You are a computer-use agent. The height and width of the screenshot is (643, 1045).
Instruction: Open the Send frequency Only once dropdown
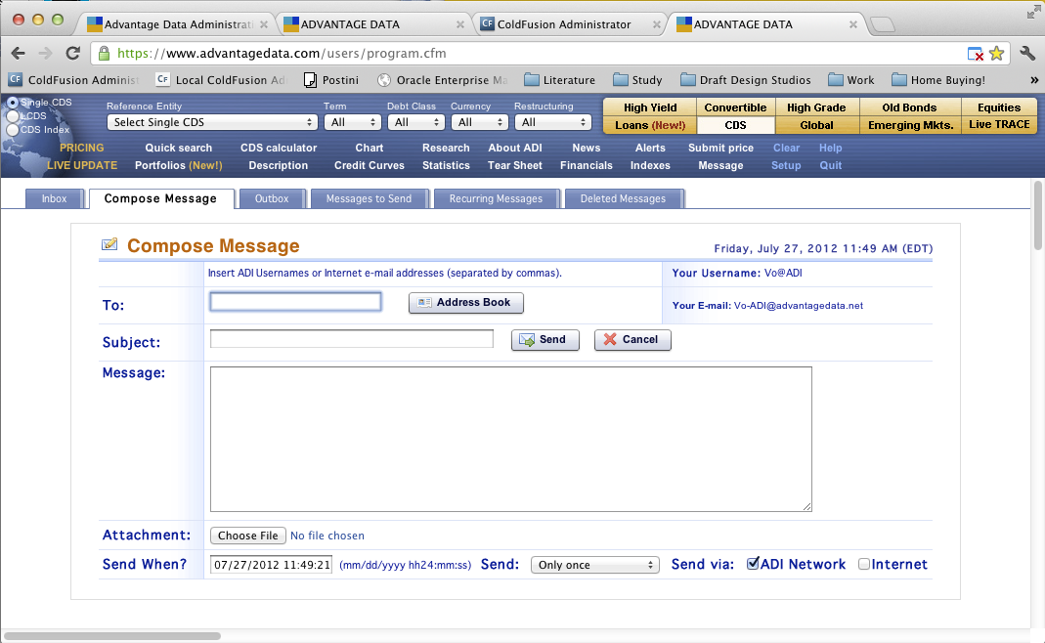(595, 565)
